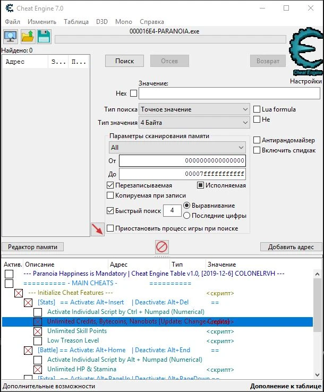Open the Таблица menu
Viewport: 324px width, 392px height.
tap(76, 22)
